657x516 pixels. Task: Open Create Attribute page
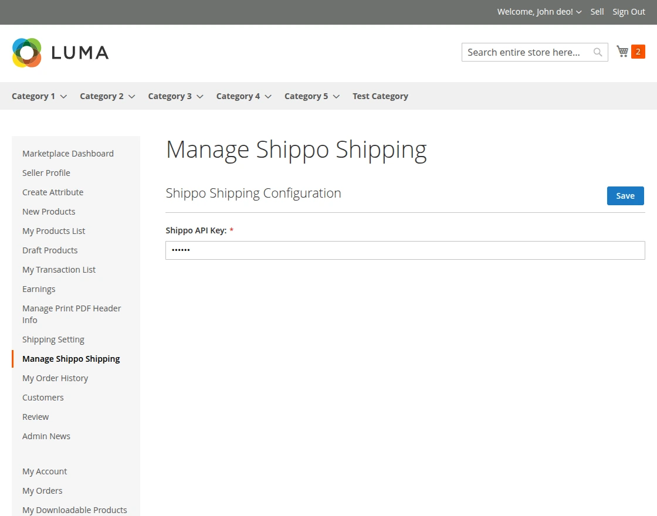click(53, 192)
